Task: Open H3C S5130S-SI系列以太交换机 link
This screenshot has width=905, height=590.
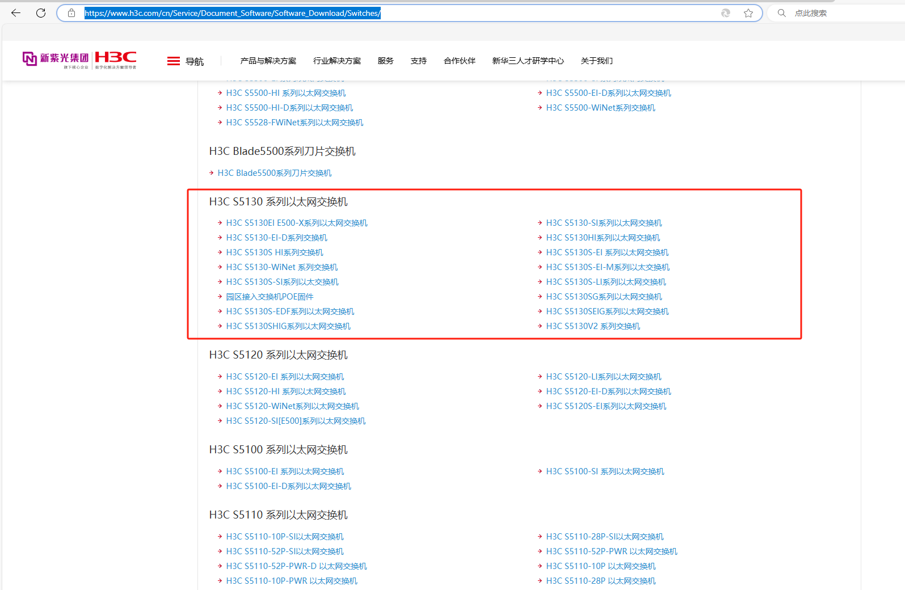Action: click(x=283, y=282)
